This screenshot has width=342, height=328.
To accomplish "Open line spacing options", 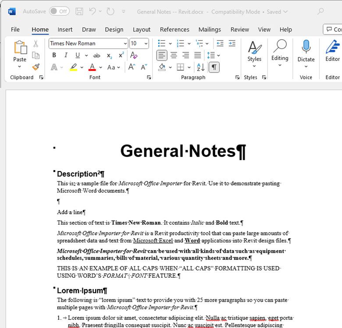I will [213, 55].
